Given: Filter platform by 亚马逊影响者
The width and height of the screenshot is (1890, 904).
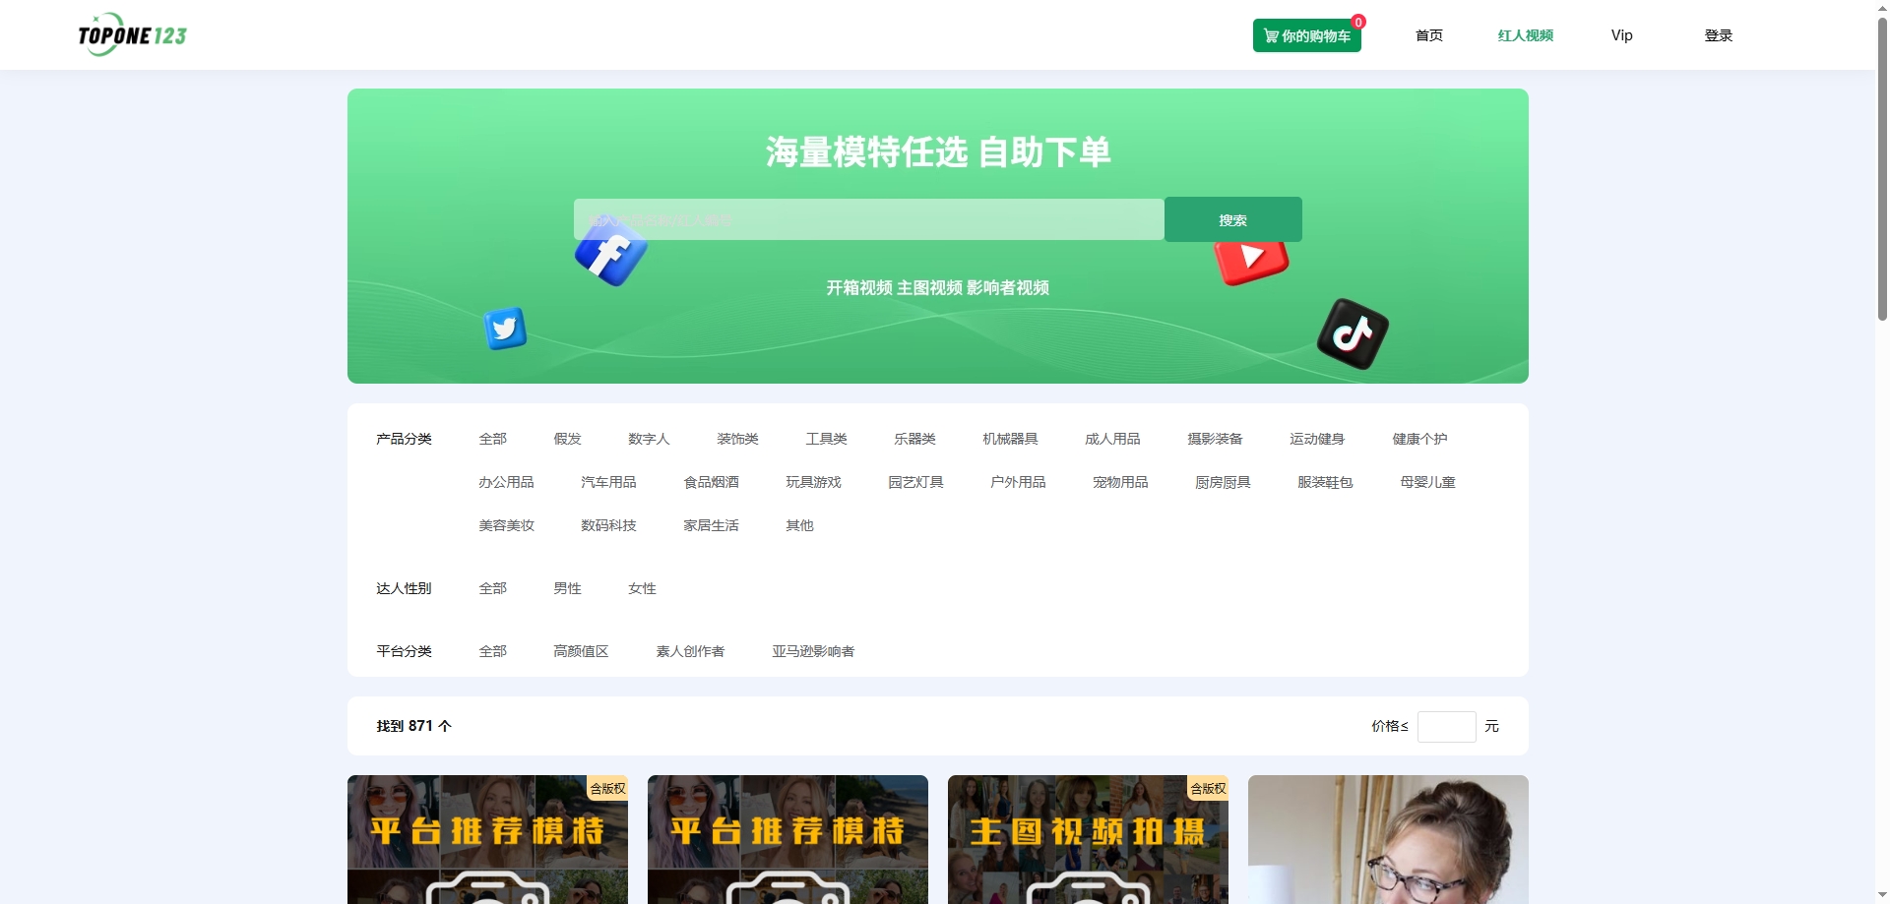Looking at the screenshot, I should (813, 651).
